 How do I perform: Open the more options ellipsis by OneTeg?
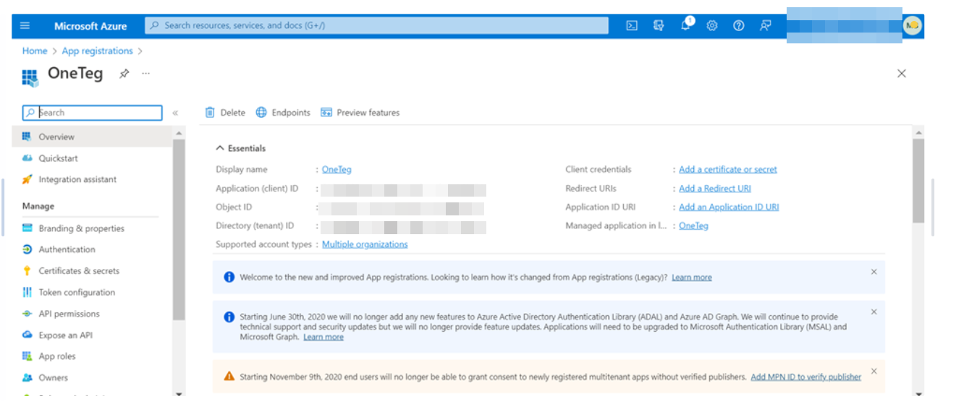(145, 74)
